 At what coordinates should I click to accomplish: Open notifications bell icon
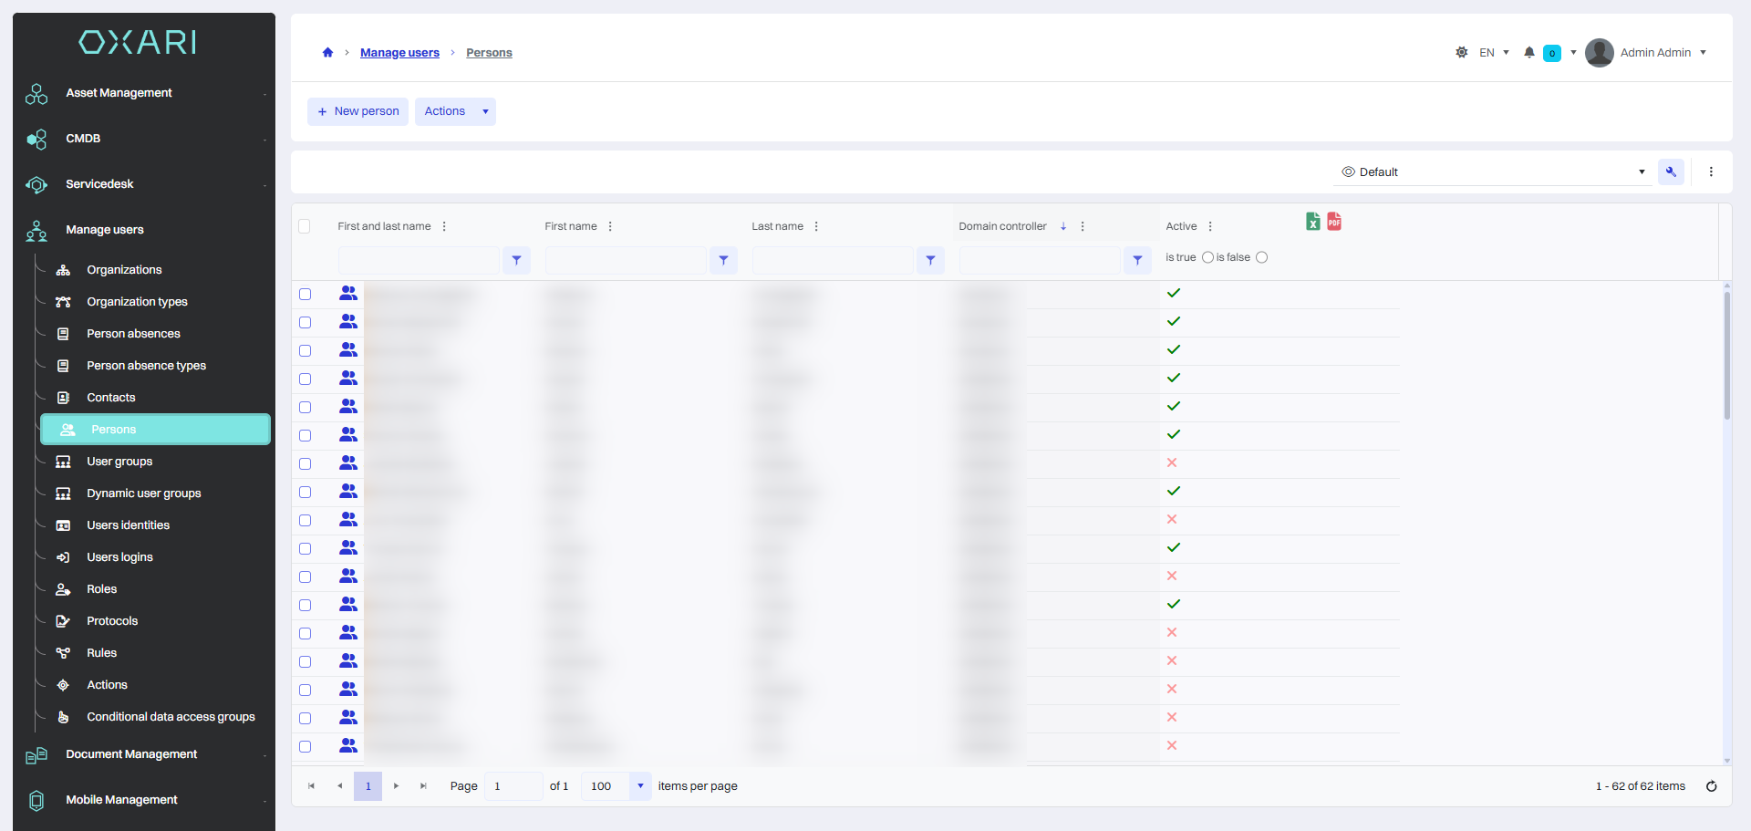coord(1529,52)
